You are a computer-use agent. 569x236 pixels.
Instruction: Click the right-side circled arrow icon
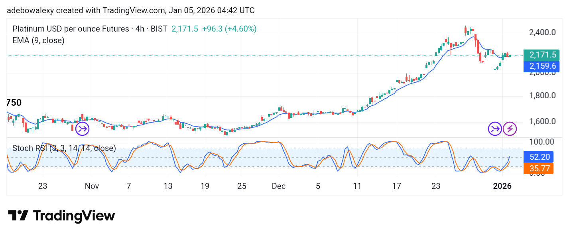point(494,129)
